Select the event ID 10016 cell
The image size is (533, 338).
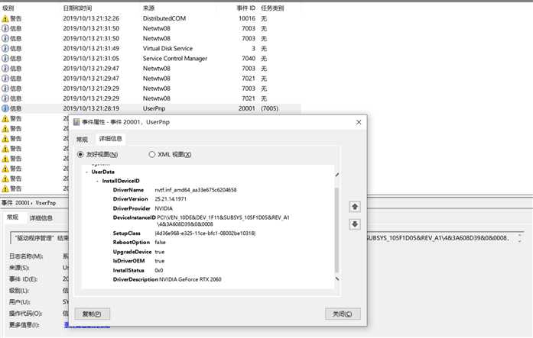247,18
